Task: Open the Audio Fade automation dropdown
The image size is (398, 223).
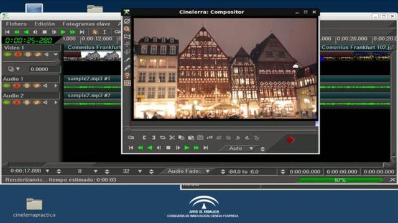Action: (x=208, y=171)
